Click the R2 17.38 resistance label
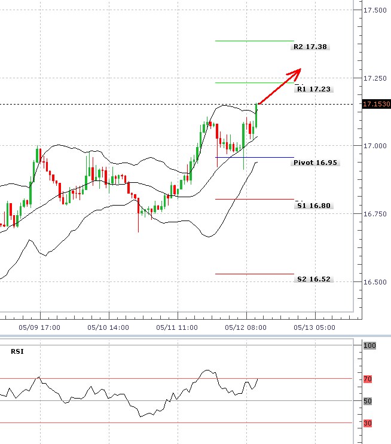 pos(310,47)
